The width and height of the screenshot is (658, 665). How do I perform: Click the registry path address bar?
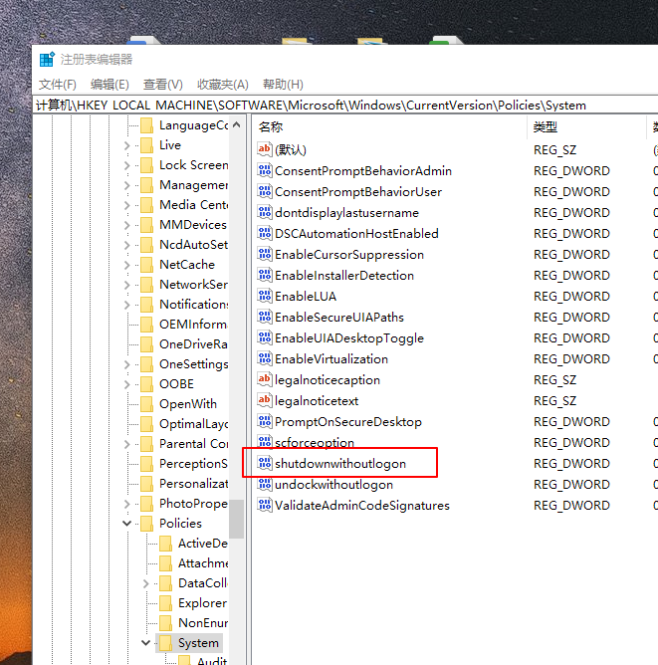338,105
